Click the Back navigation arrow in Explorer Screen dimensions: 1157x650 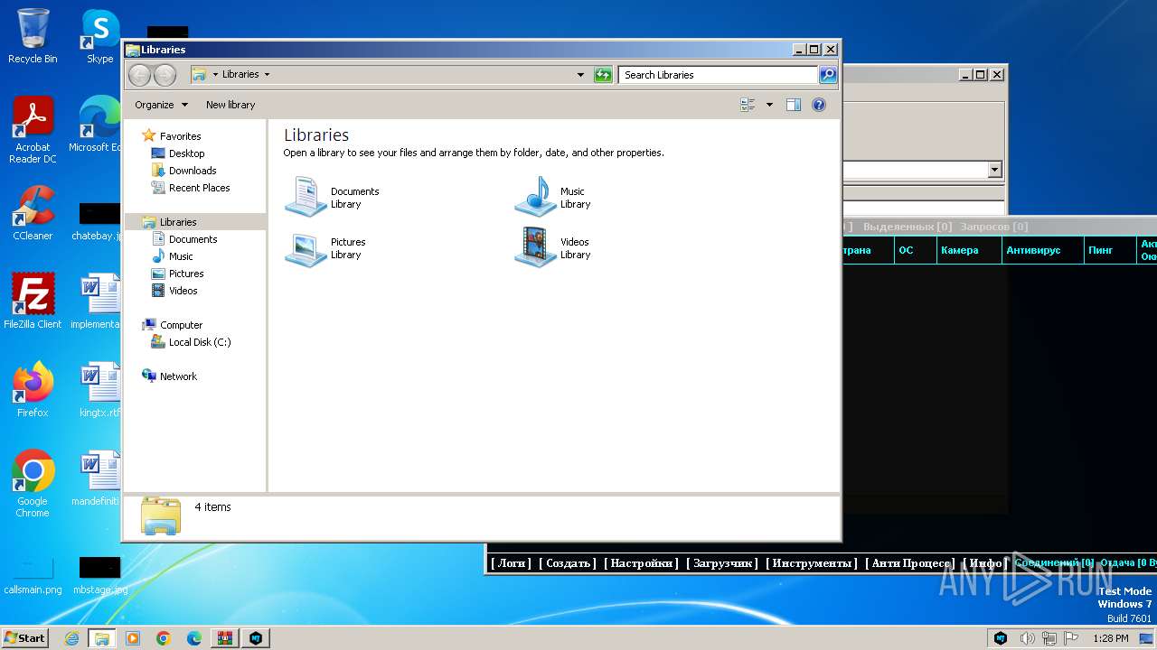click(139, 75)
